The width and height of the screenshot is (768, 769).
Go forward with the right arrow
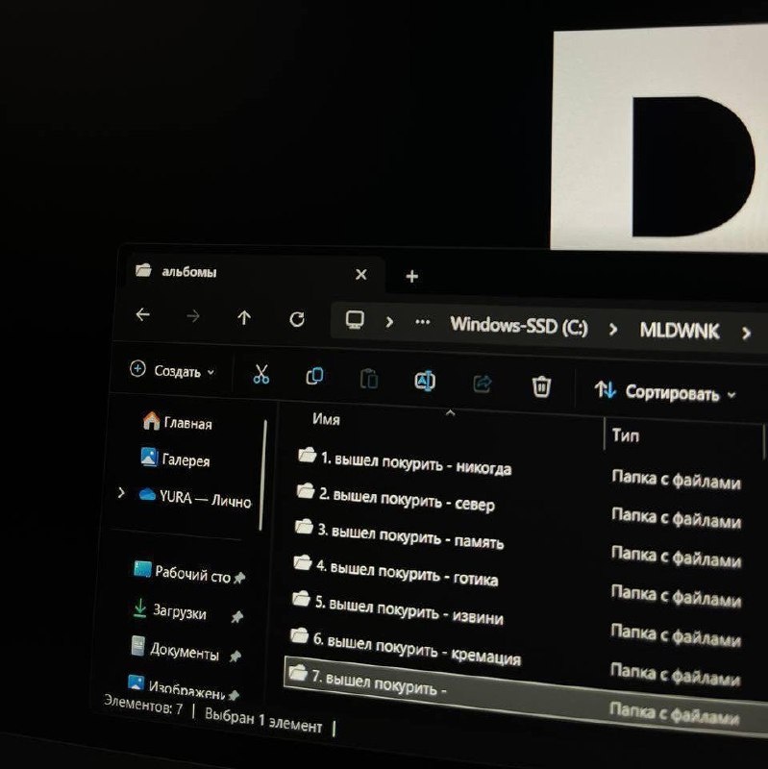point(193,316)
